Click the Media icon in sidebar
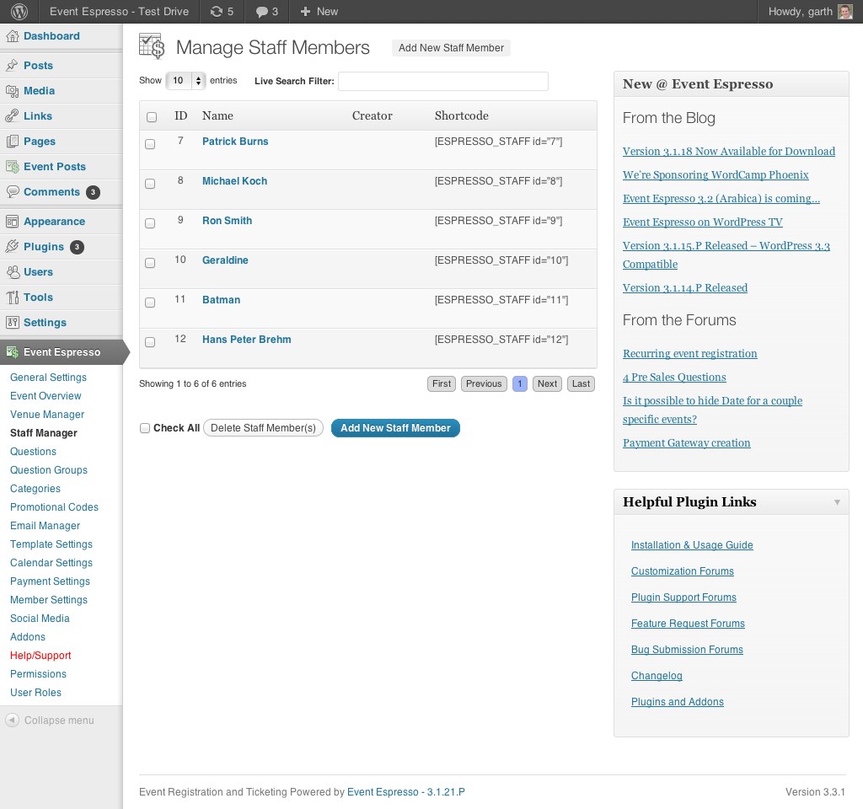 (12, 91)
